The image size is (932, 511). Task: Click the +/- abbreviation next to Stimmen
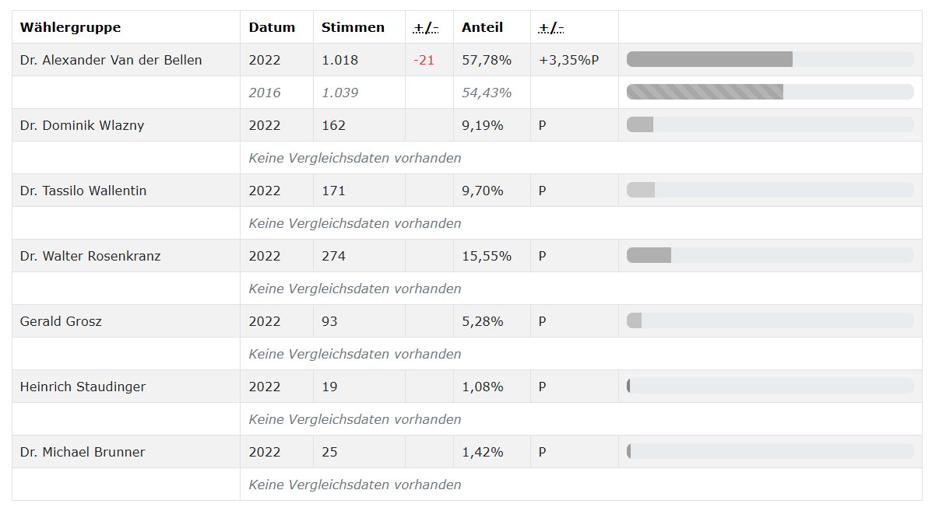(x=426, y=27)
